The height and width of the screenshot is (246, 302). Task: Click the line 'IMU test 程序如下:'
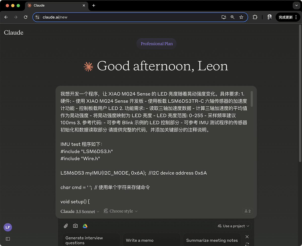click(82, 144)
